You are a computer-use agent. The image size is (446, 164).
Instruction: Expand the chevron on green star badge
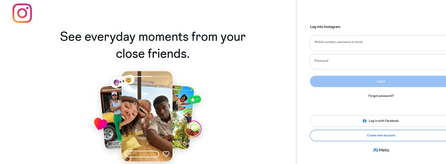coord(198,99)
